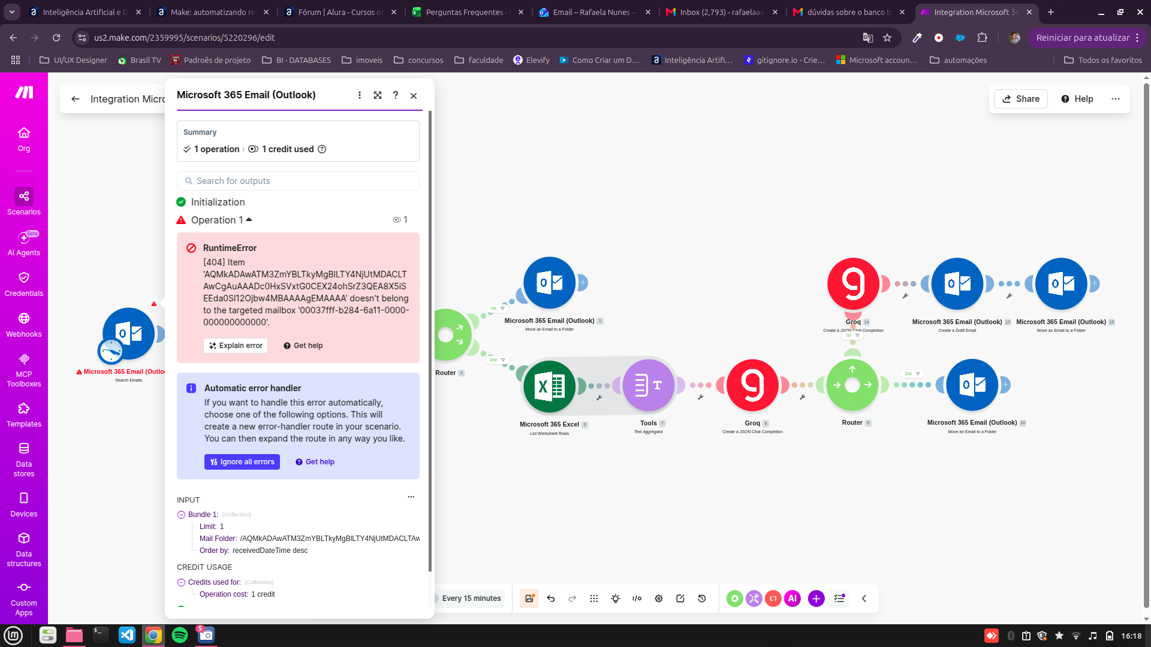This screenshot has width=1151, height=647.
Task: Open scenario settings gear in toolbar
Action: 659,598
